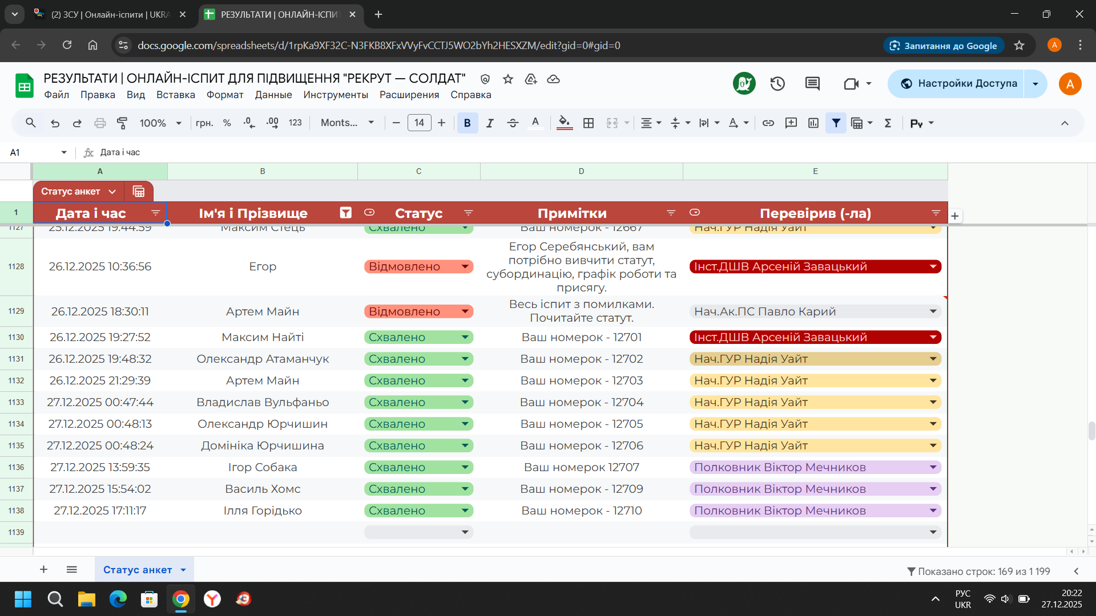This screenshot has width=1096, height=616.
Task: Toggle the filter funnel in toolbar
Action: coord(836,123)
